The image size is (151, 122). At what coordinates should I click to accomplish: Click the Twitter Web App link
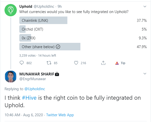pyautogui.click(x=60, y=115)
